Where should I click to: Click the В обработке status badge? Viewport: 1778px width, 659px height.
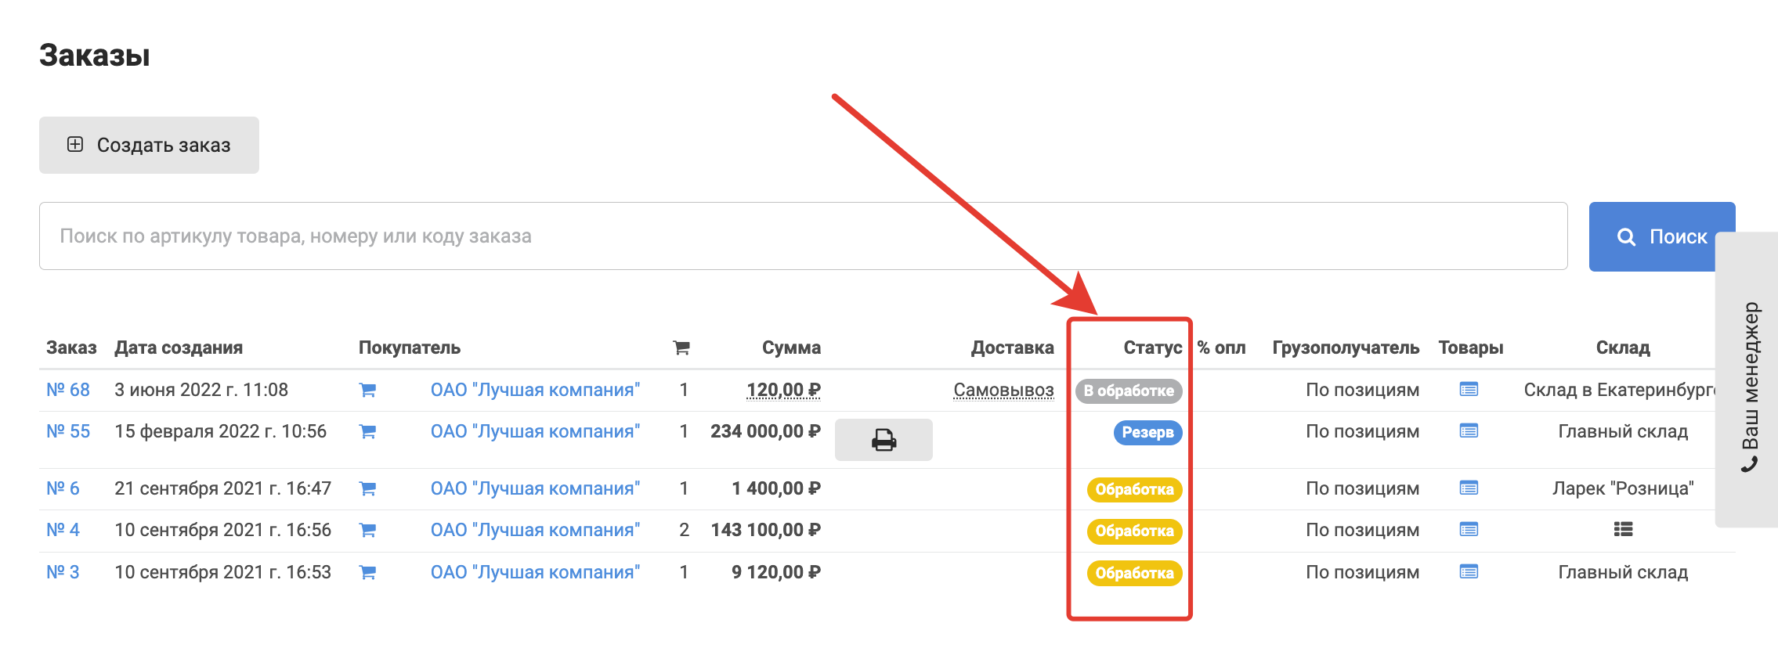tap(1129, 391)
